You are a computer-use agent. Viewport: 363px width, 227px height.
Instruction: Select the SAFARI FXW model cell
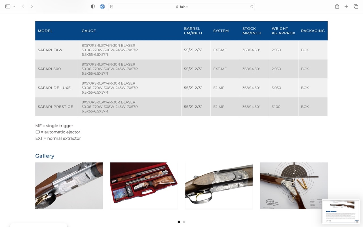coord(57,50)
